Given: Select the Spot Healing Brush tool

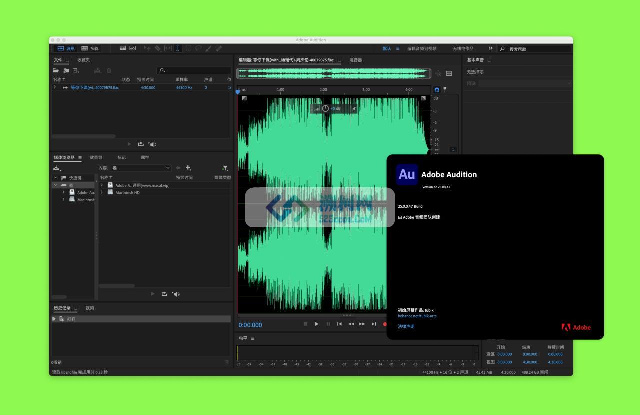Looking at the screenshot, I should pos(219,48).
